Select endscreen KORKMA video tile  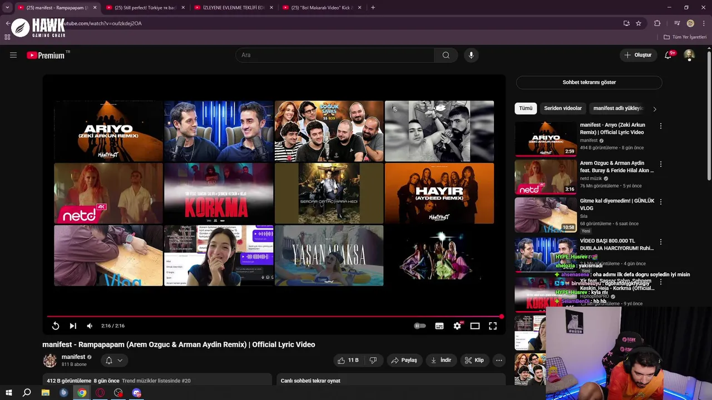click(x=219, y=193)
